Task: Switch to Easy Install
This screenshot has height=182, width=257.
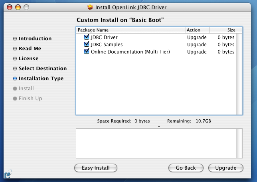Action: click(95, 168)
